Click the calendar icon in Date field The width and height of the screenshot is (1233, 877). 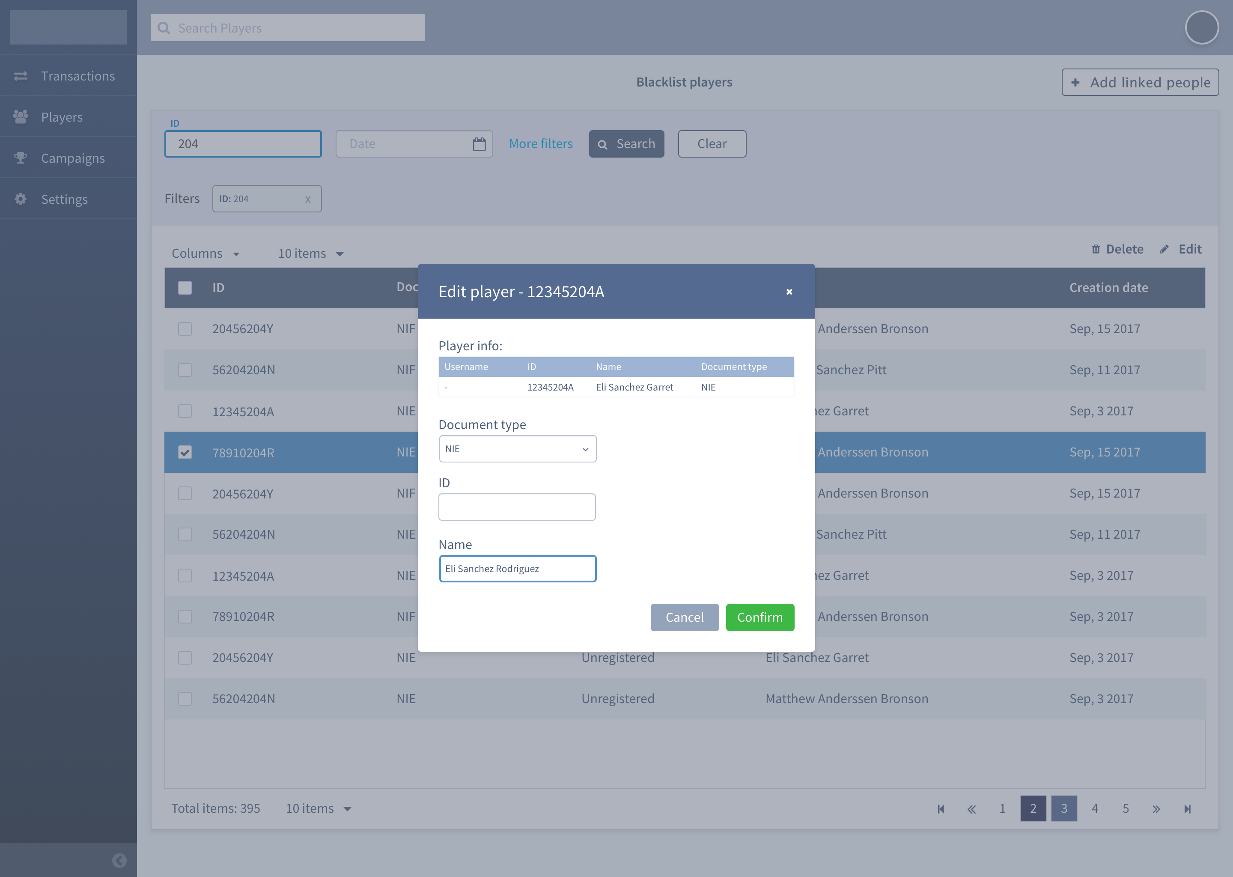tap(479, 144)
